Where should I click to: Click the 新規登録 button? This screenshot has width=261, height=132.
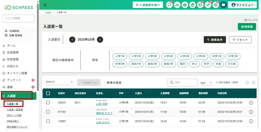coord(247,27)
